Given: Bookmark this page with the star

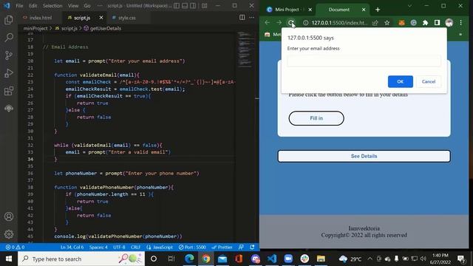Looking at the screenshot, I should (x=387, y=23).
